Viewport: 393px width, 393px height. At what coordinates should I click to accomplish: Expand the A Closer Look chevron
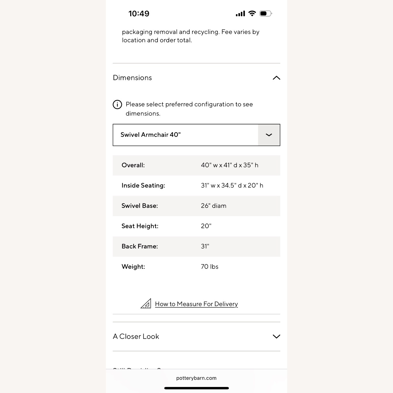point(276,336)
